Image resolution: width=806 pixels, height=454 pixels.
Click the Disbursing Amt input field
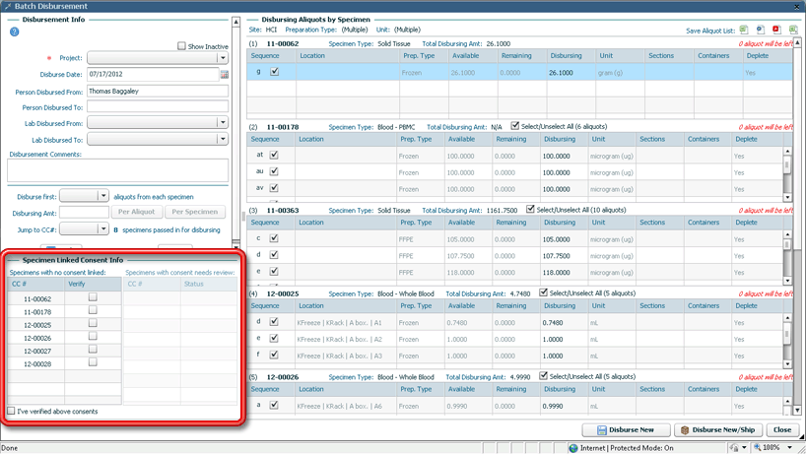click(x=85, y=212)
